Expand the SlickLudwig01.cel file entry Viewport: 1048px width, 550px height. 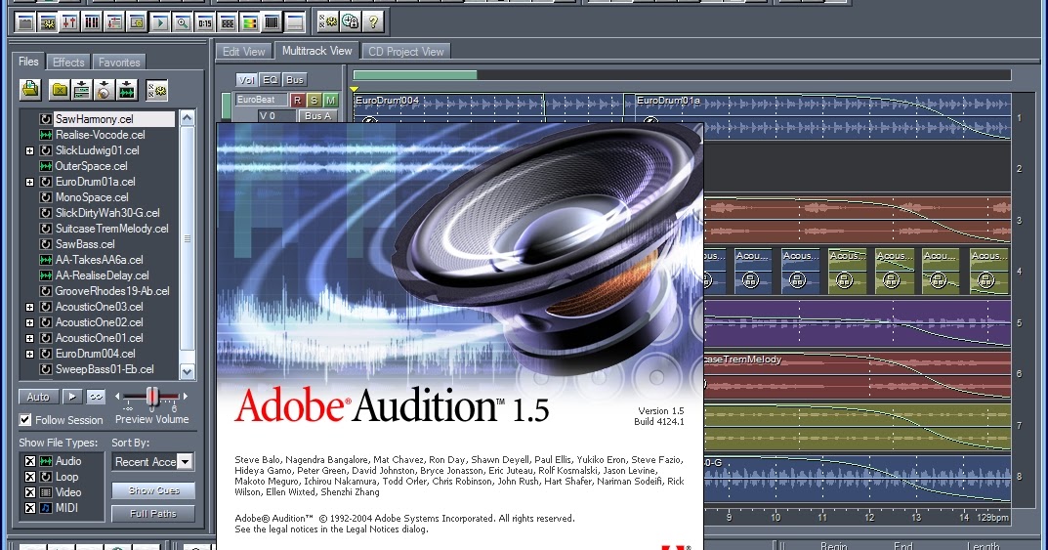point(29,151)
